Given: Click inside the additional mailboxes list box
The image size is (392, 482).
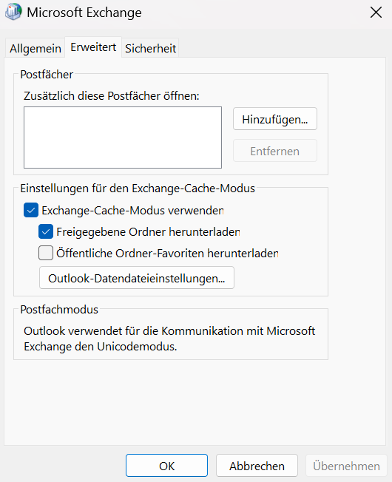Looking at the screenshot, I should pos(123,138).
